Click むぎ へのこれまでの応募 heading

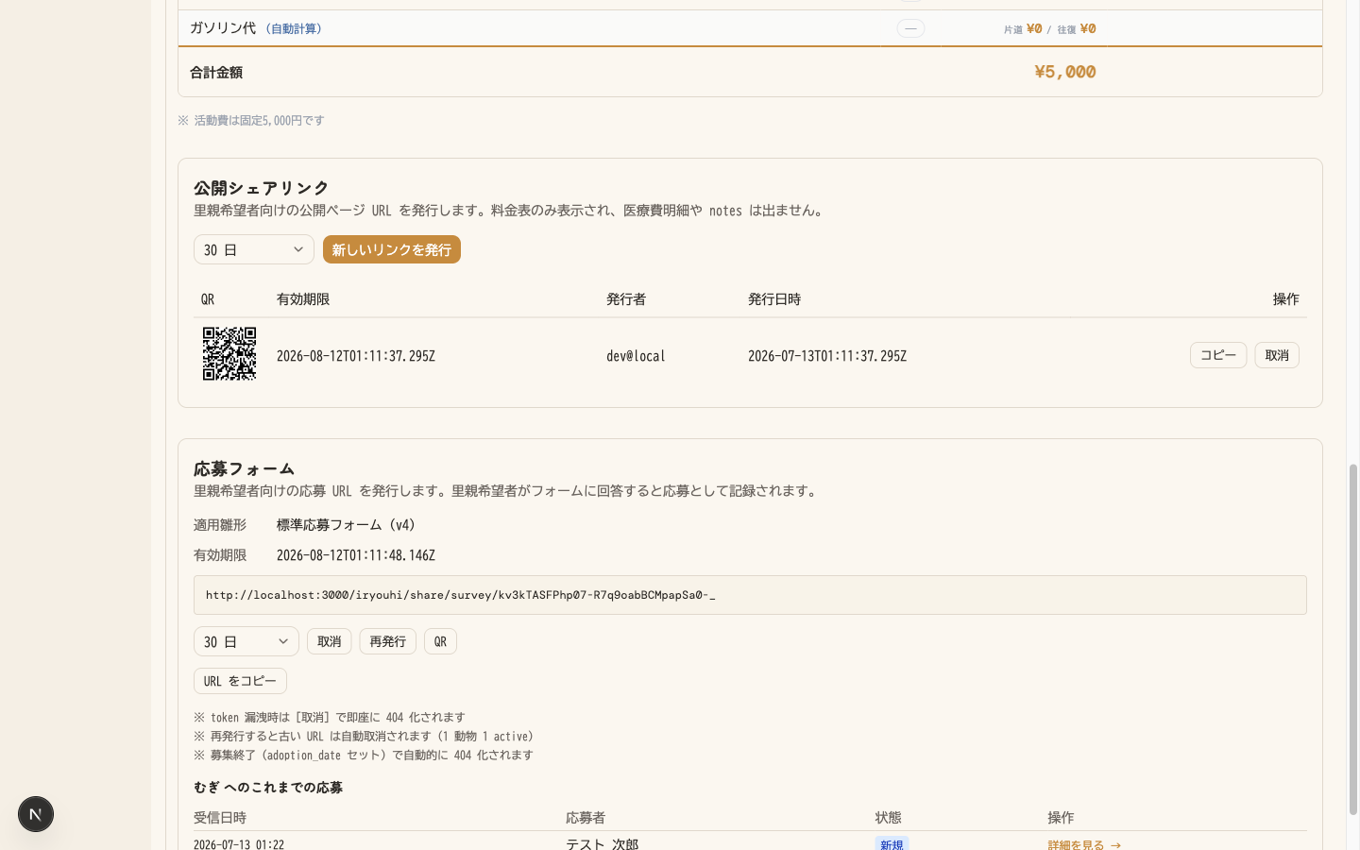point(268,788)
